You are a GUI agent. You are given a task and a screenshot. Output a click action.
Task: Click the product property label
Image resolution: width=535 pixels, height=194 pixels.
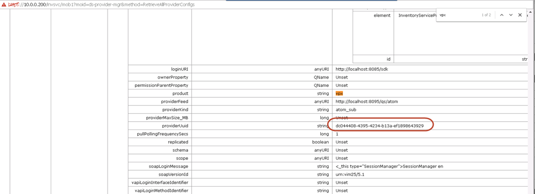180,93
